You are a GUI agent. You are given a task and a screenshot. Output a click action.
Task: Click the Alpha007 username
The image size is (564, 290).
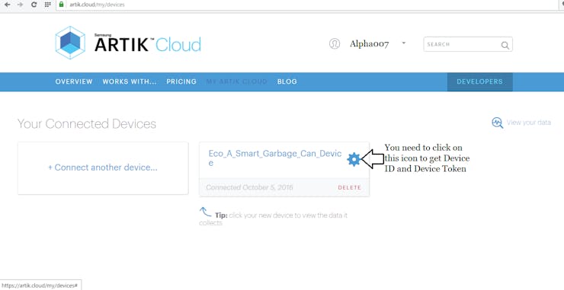pyautogui.click(x=369, y=44)
